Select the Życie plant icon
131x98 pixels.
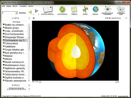coord(85,9)
